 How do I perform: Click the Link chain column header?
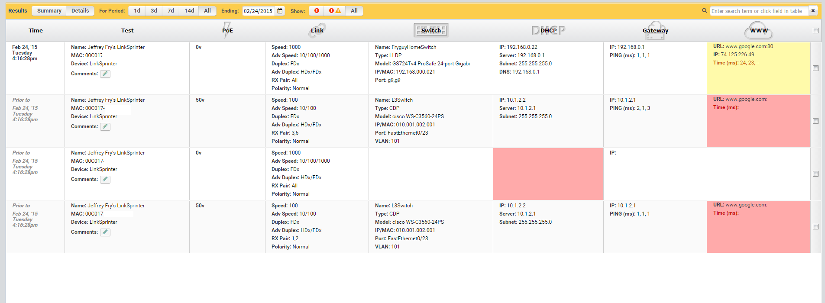click(x=317, y=30)
